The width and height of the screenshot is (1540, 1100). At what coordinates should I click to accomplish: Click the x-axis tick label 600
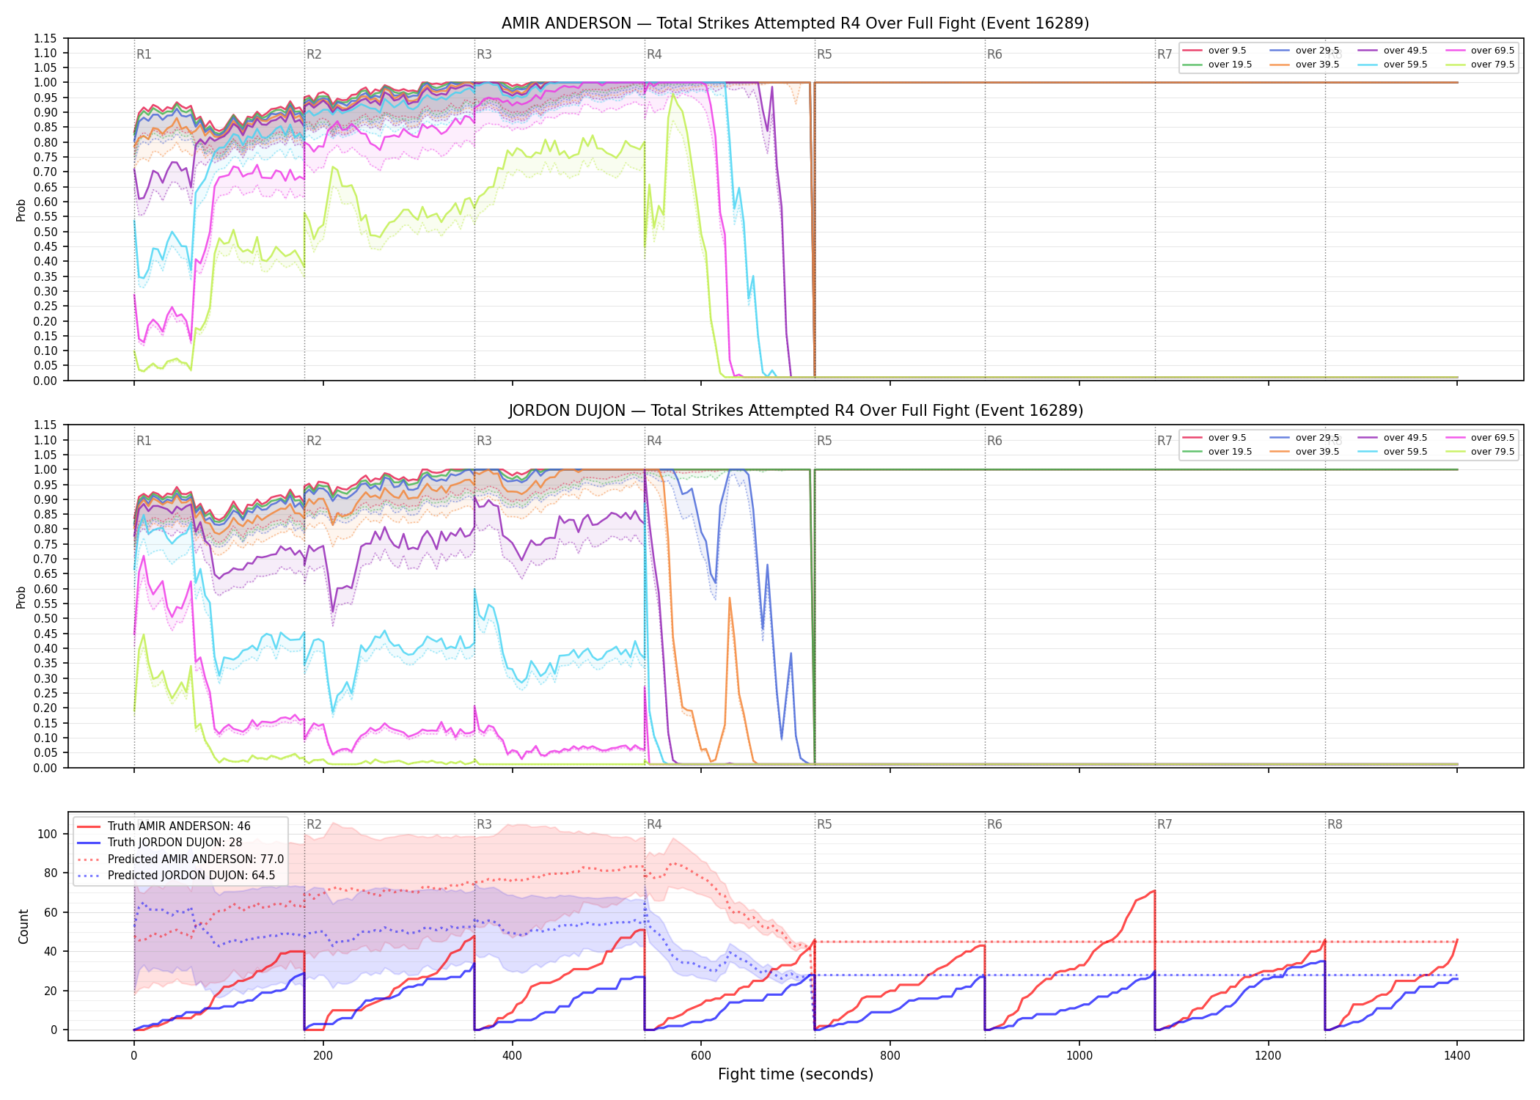[x=701, y=1056]
